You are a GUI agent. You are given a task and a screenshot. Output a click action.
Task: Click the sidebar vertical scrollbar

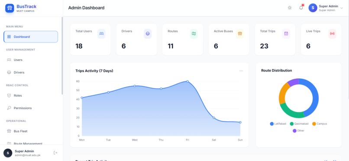point(62,56)
